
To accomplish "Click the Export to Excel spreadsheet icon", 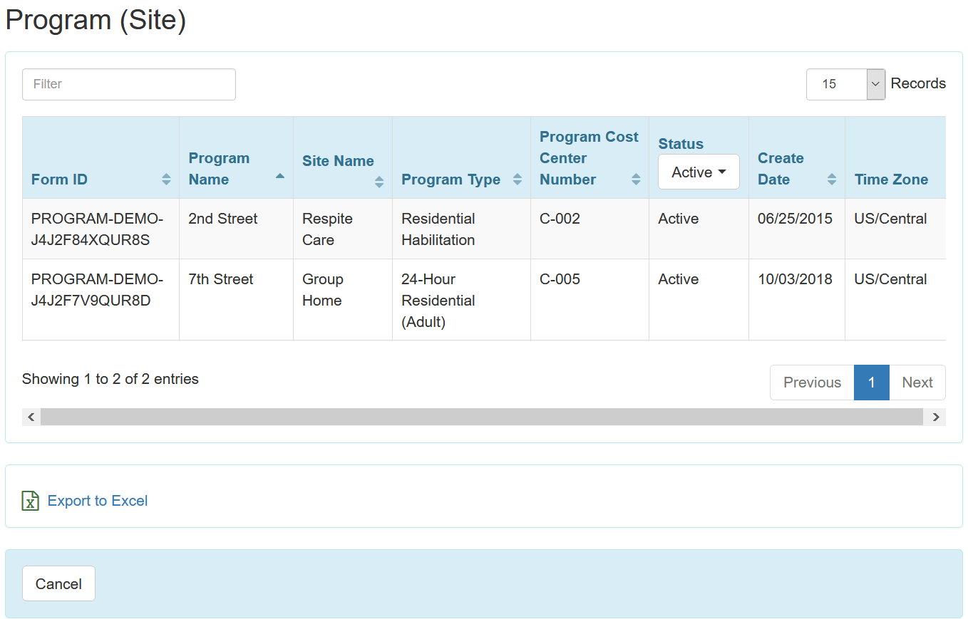I will point(30,501).
